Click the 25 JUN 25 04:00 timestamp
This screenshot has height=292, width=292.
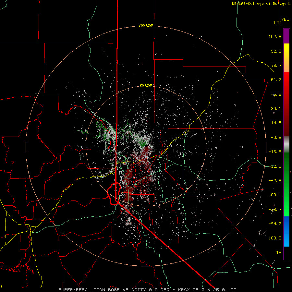click(x=214, y=290)
